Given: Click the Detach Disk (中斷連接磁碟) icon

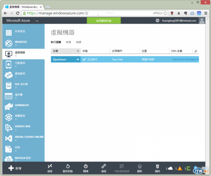Looking at the screenshot, I should 122,166.
